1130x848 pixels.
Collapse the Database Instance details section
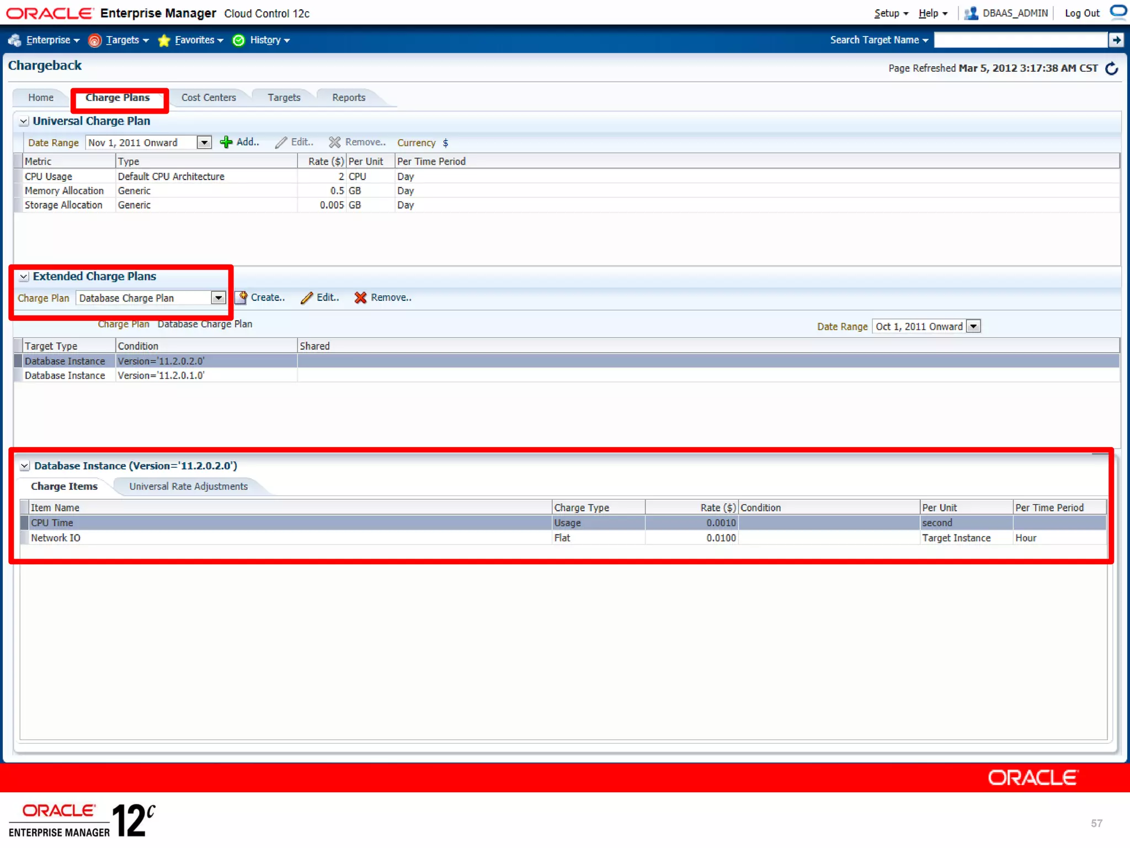25,466
